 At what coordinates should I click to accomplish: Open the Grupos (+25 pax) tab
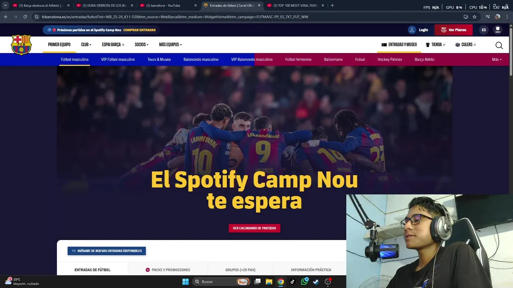[240, 270]
